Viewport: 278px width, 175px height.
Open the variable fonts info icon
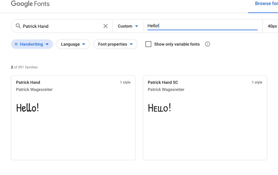(x=208, y=44)
